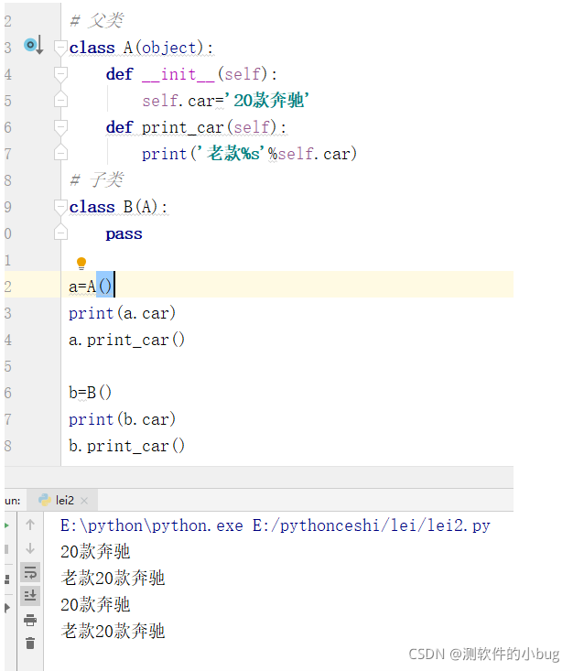Click the 'class B(A):' line
This screenshot has width=573, height=671.
pos(118,207)
